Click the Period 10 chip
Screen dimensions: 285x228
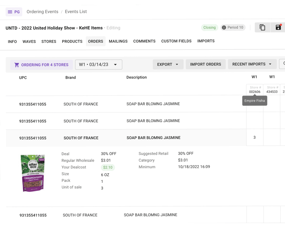tap(233, 28)
